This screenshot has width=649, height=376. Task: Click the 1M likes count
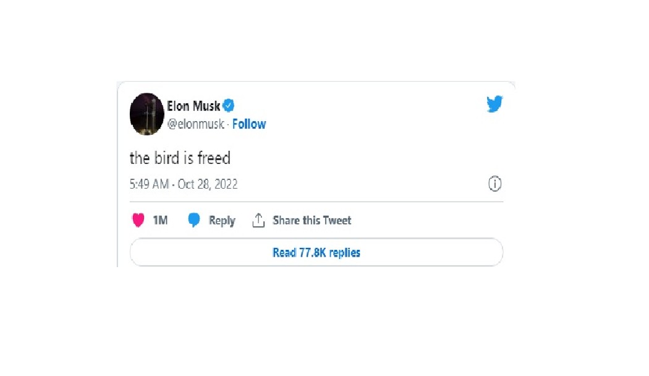tap(160, 220)
